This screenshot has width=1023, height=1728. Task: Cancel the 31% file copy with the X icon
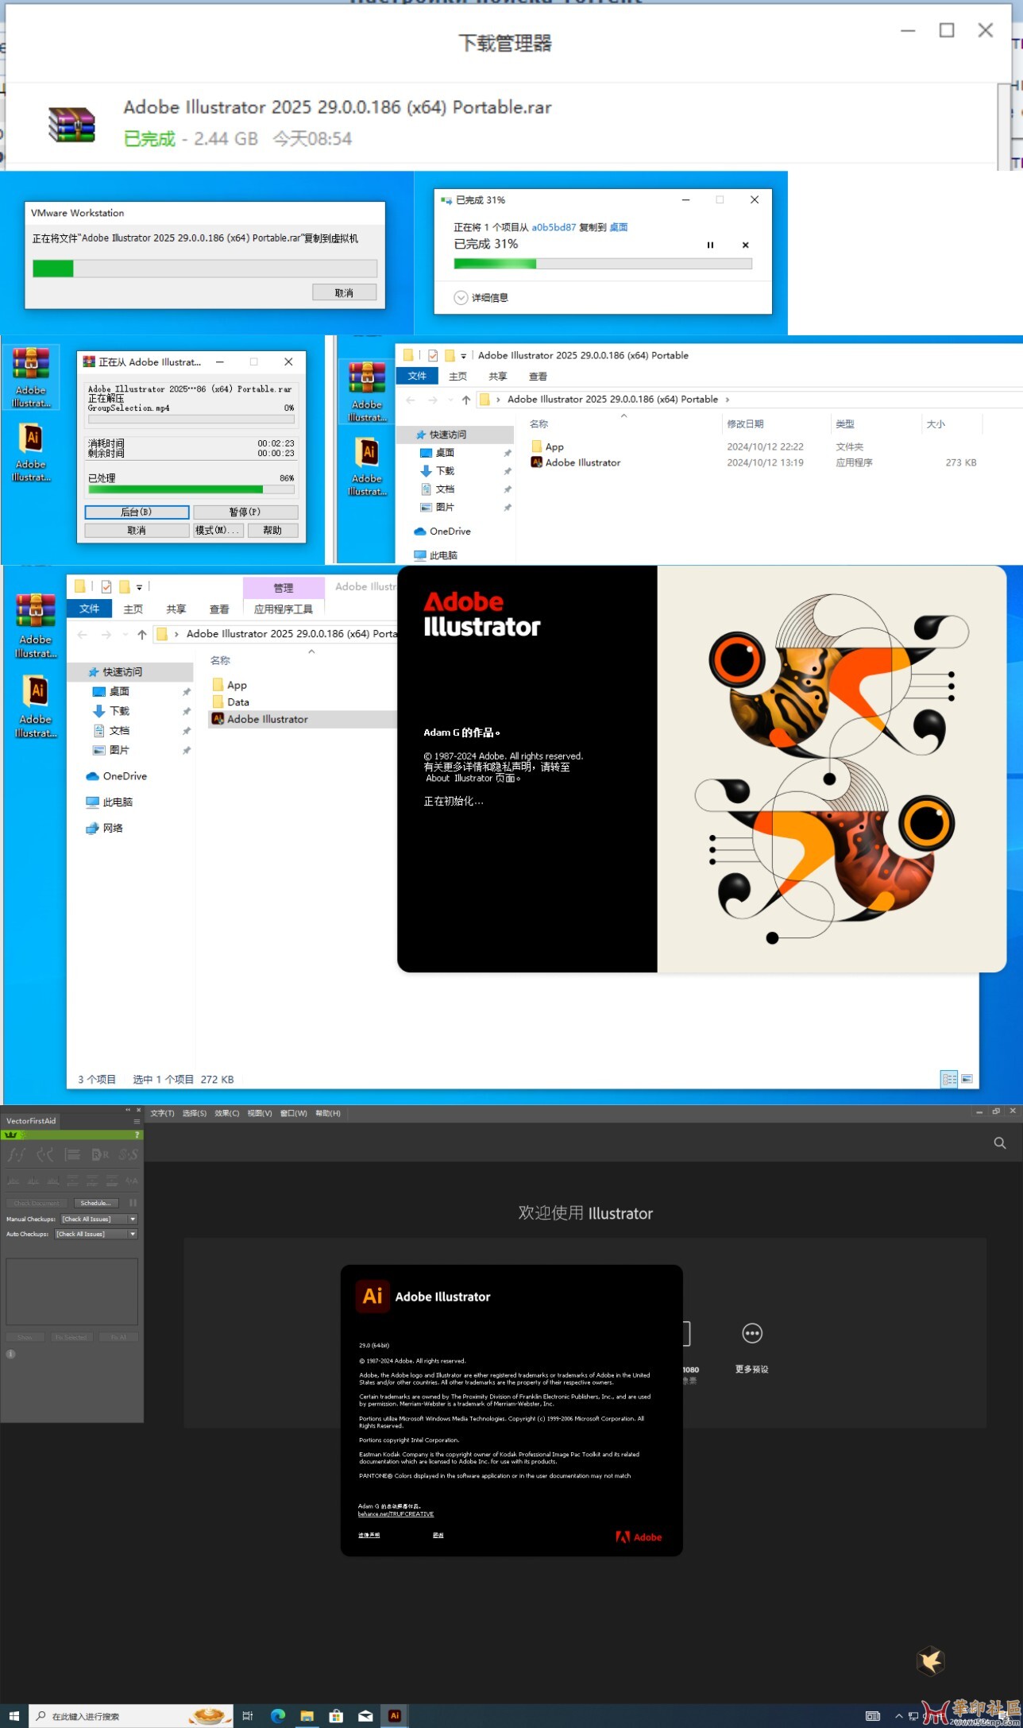pos(745,245)
